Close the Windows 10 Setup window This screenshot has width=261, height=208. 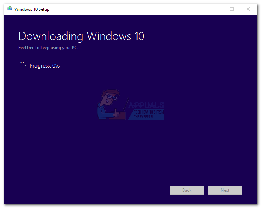pyautogui.click(x=248, y=9)
